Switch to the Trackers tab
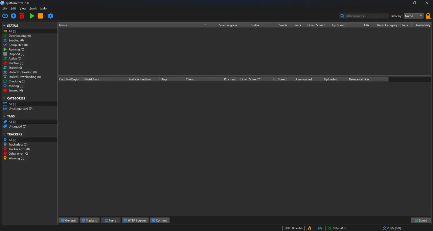Viewport: 433px width, 231px height. [x=89, y=221]
